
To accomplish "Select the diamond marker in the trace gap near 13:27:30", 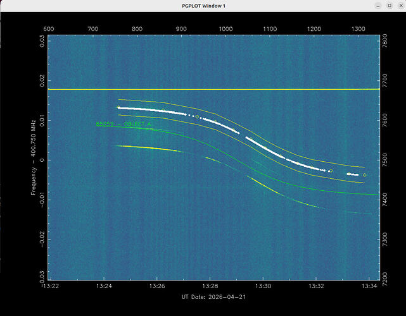I will [197, 117].
